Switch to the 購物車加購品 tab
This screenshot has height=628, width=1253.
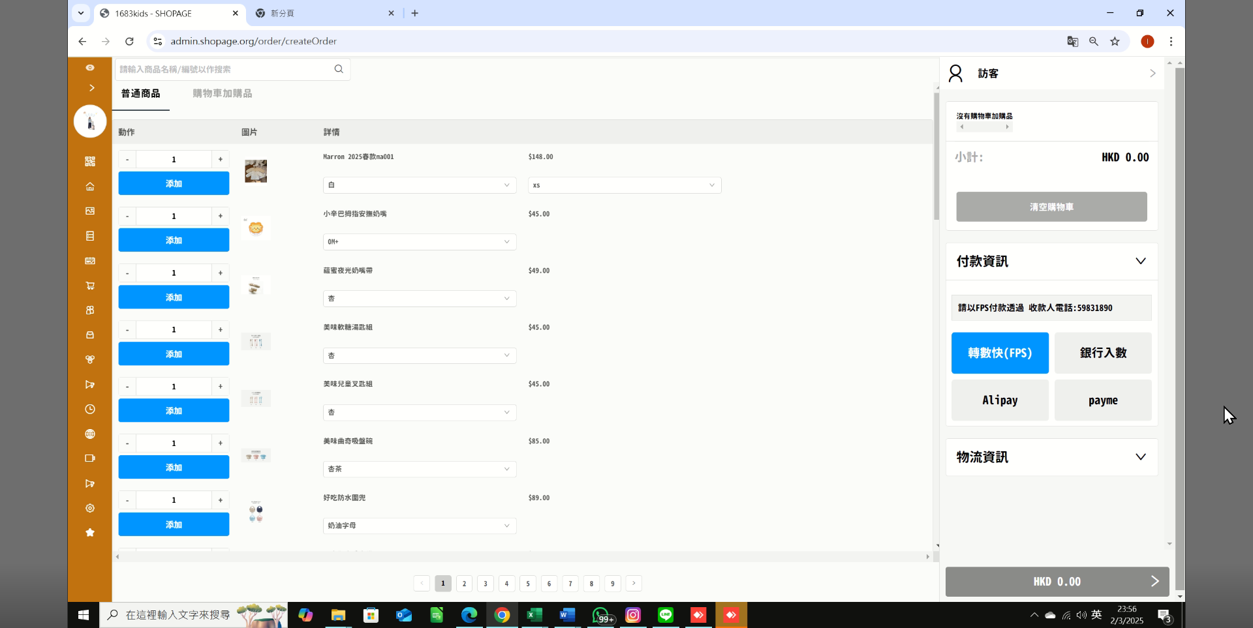pos(223,94)
